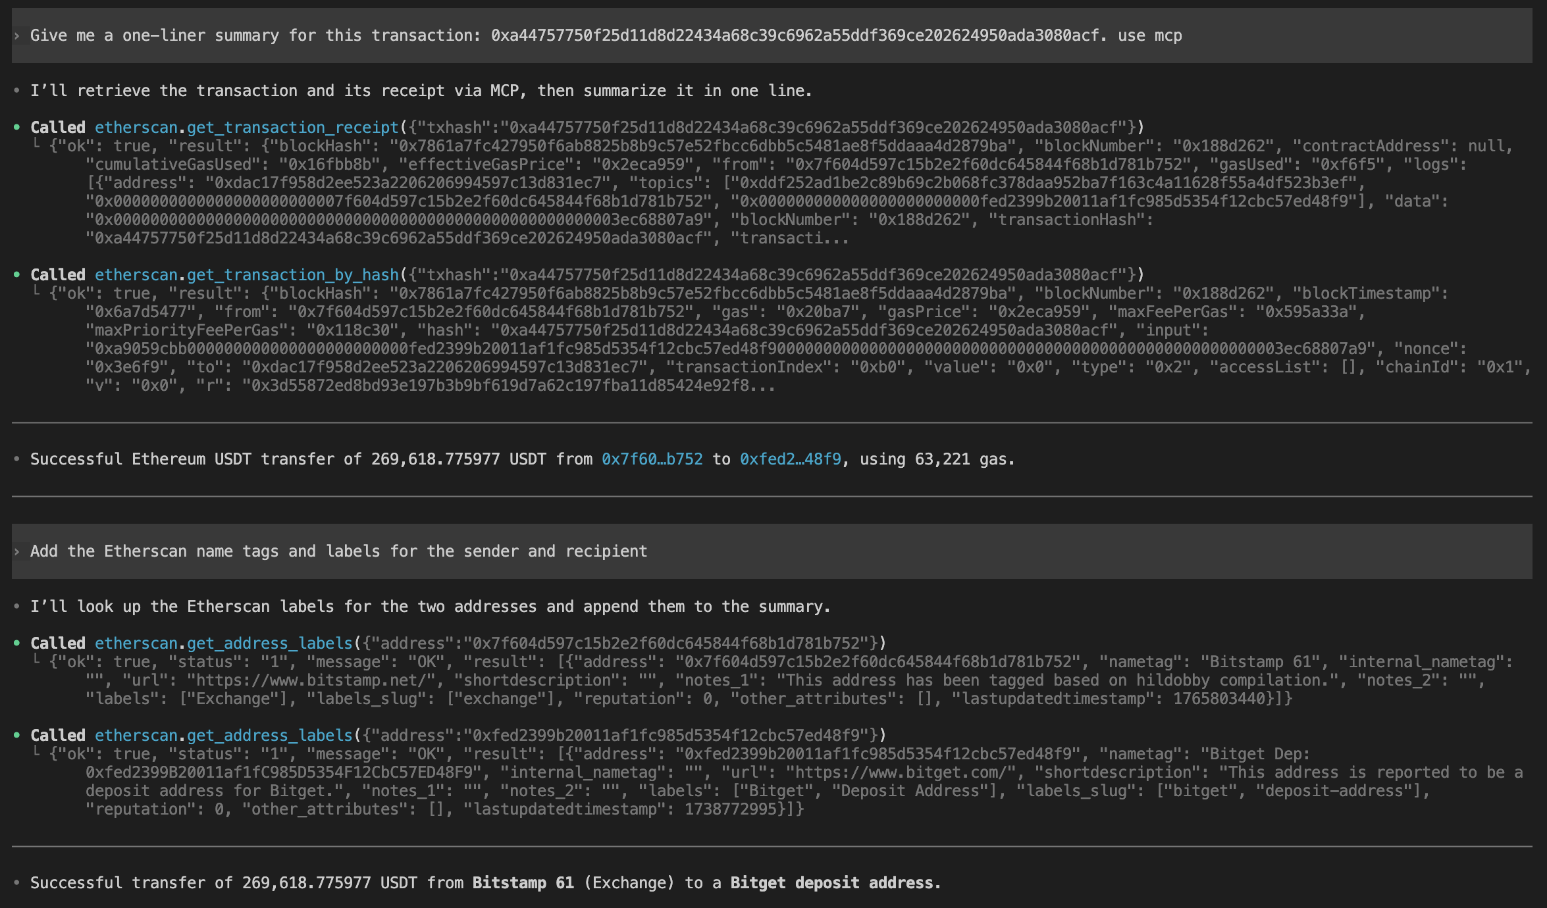Image resolution: width=1547 pixels, height=908 pixels.
Task: Click 'I'll retrieve the transaction and its receipt' line
Action: 421,91
